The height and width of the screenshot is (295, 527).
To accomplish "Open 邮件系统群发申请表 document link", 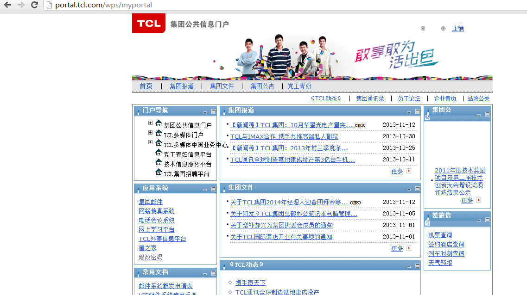I will [165, 286].
